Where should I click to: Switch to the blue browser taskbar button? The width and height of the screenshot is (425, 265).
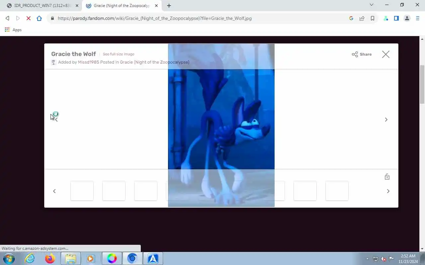click(x=132, y=258)
